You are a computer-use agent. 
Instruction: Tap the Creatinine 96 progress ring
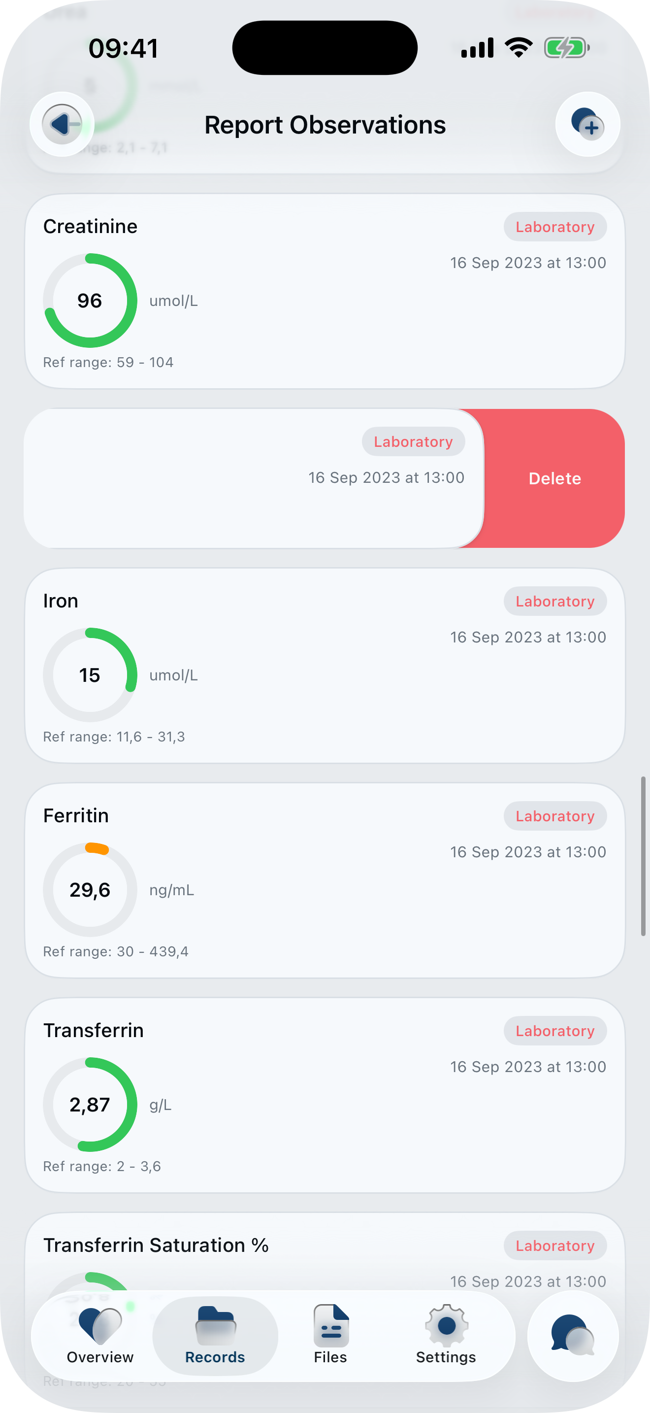(x=90, y=301)
